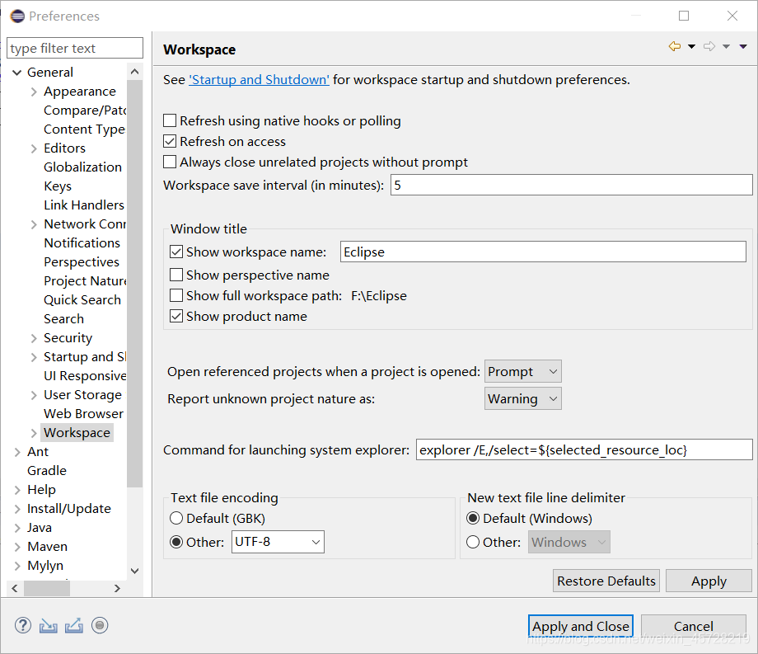Click the import preferences icon
This screenshot has height=654, width=758.
click(x=49, y=625)
